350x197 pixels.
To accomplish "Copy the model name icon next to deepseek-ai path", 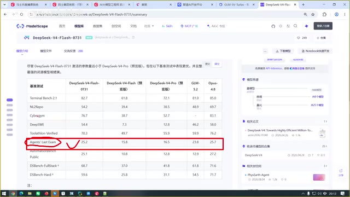I will tap(133, 38).
